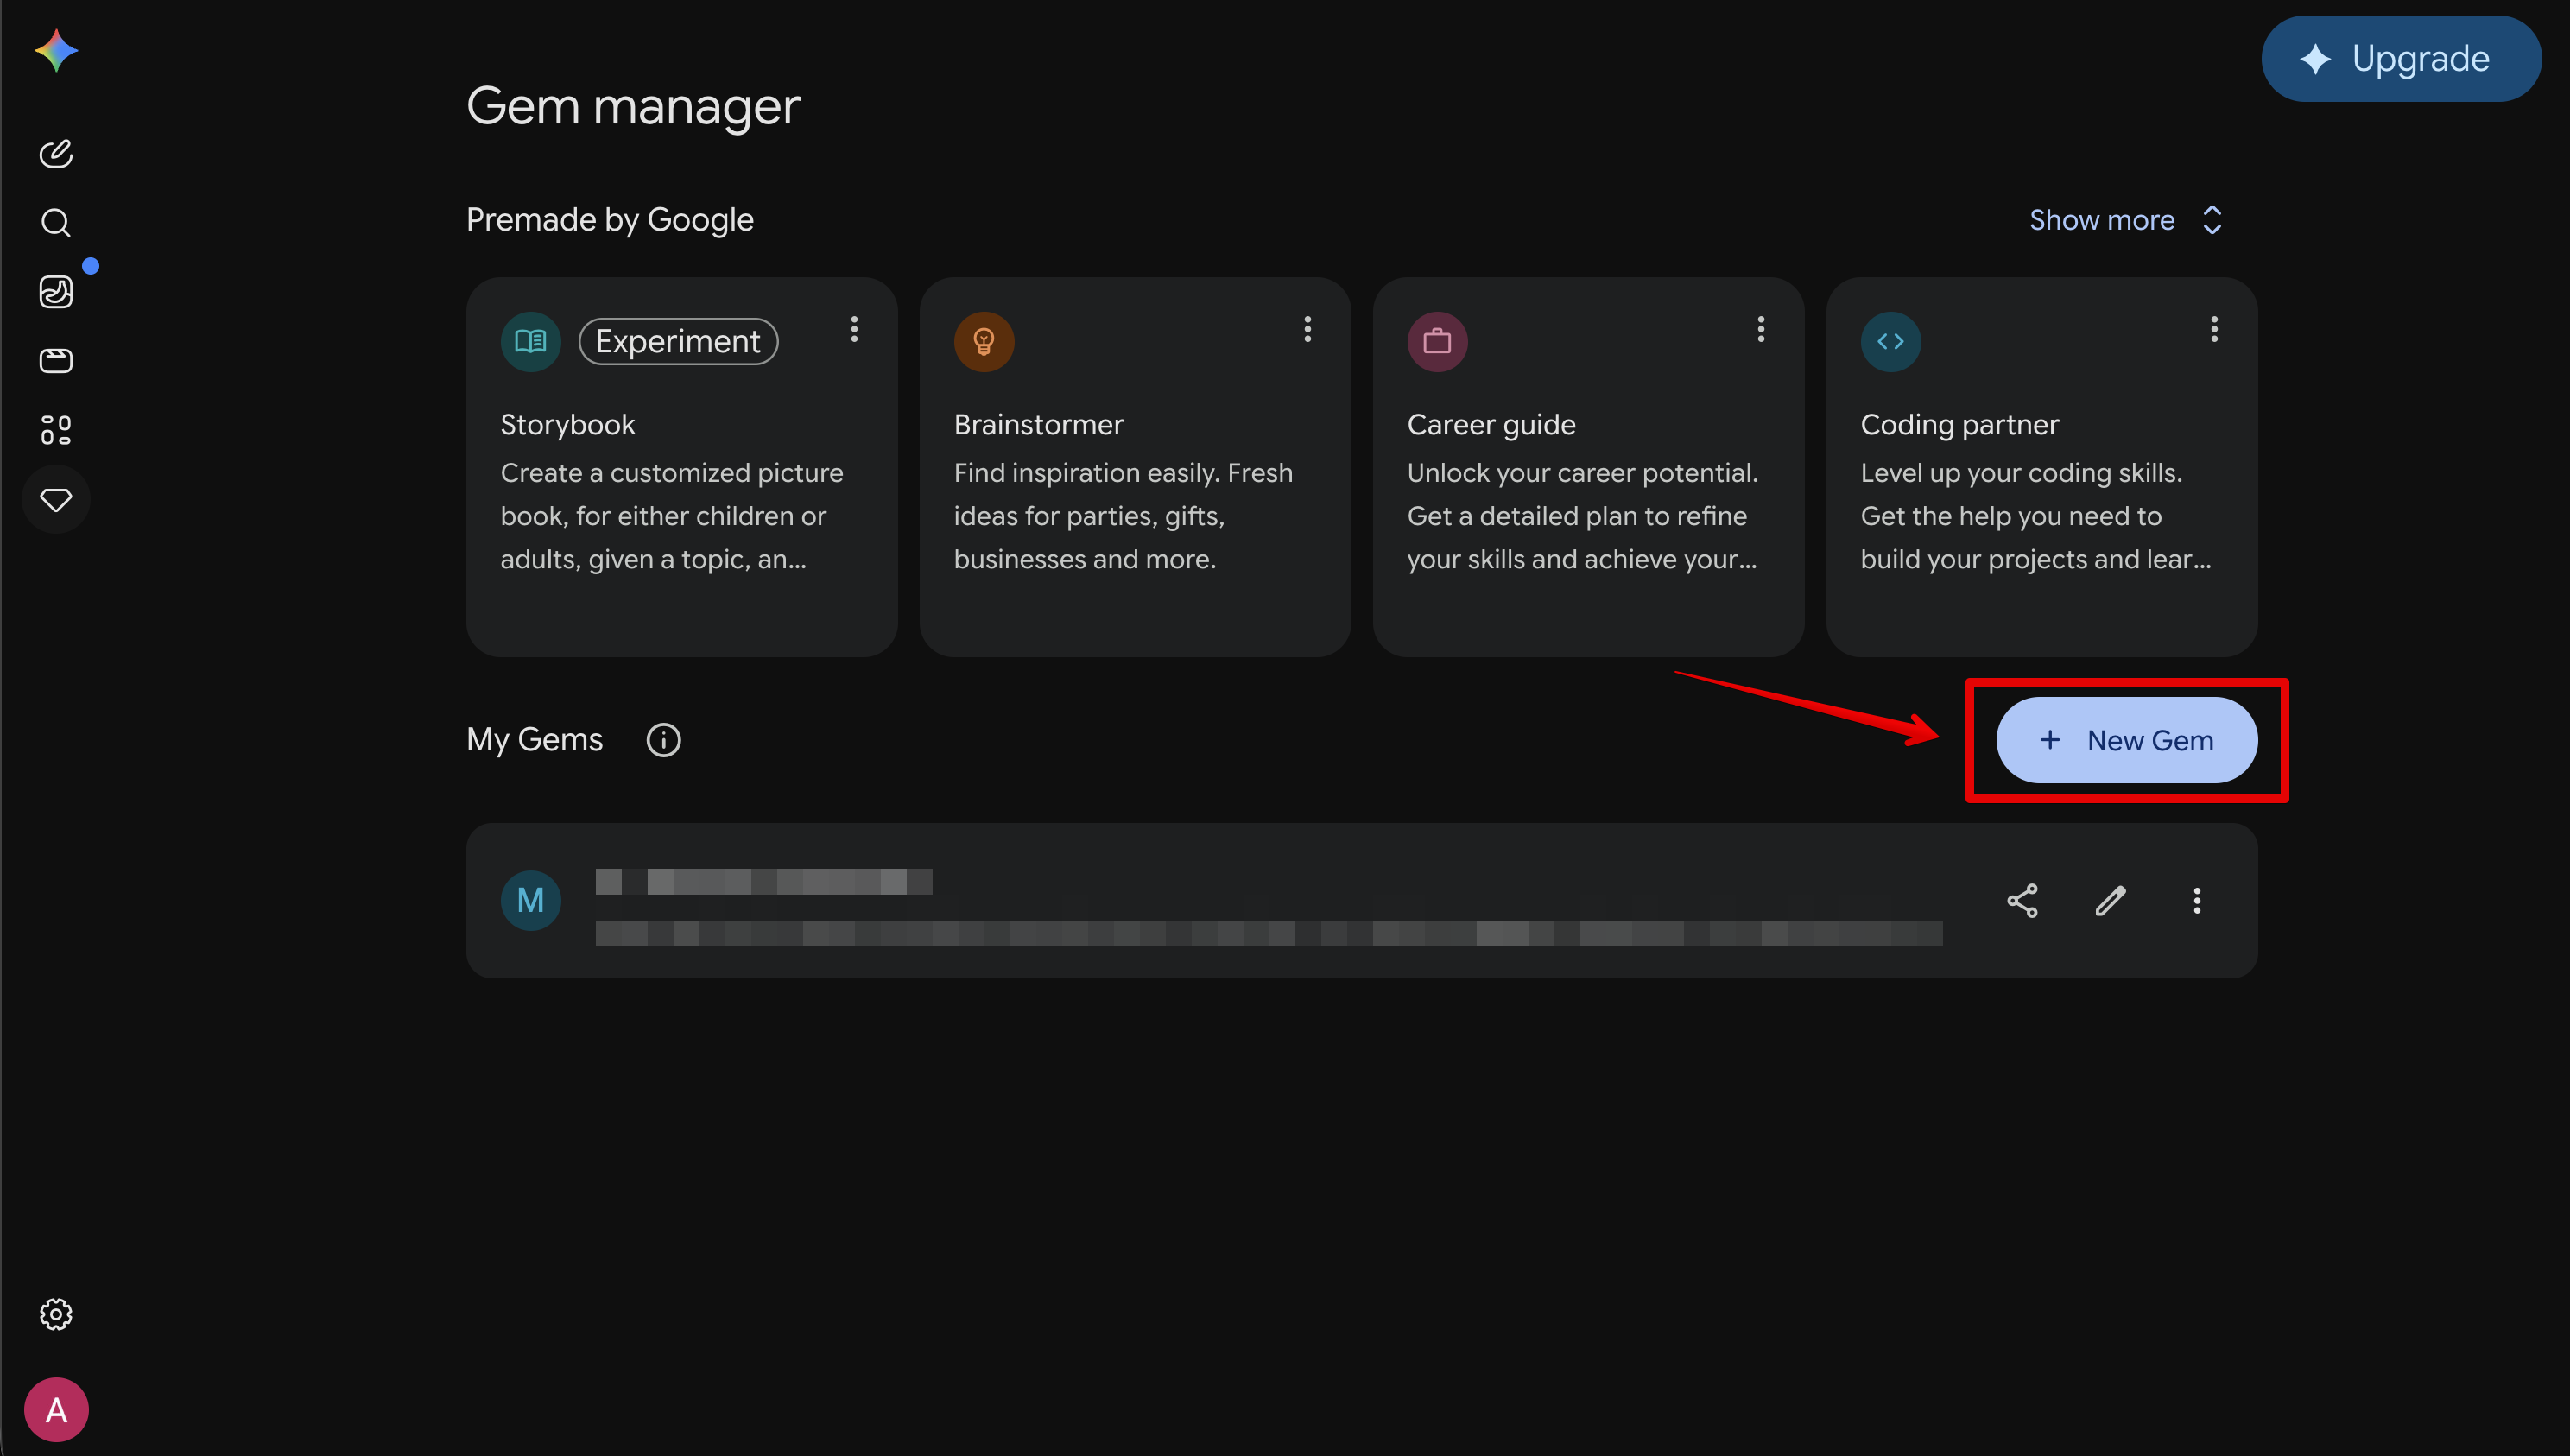Image resolution: width=2570 pixels, height=1456 pixels.
Task: Show My Gems info tooltip icon
Action: click(664, 740)
